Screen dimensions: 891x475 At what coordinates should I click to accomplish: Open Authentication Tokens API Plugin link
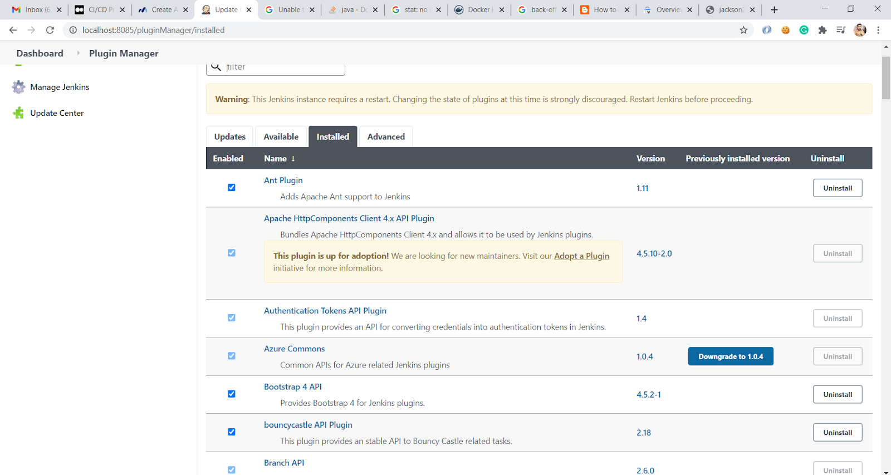[325, 311]
